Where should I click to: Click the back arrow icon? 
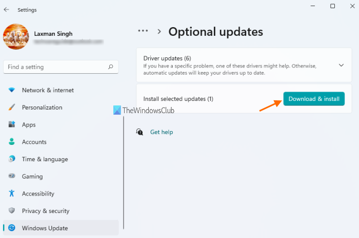point(6,10)
